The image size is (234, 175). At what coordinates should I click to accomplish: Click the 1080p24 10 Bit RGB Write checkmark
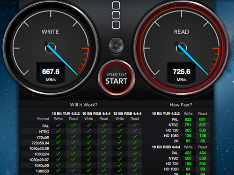click(88, 154)
